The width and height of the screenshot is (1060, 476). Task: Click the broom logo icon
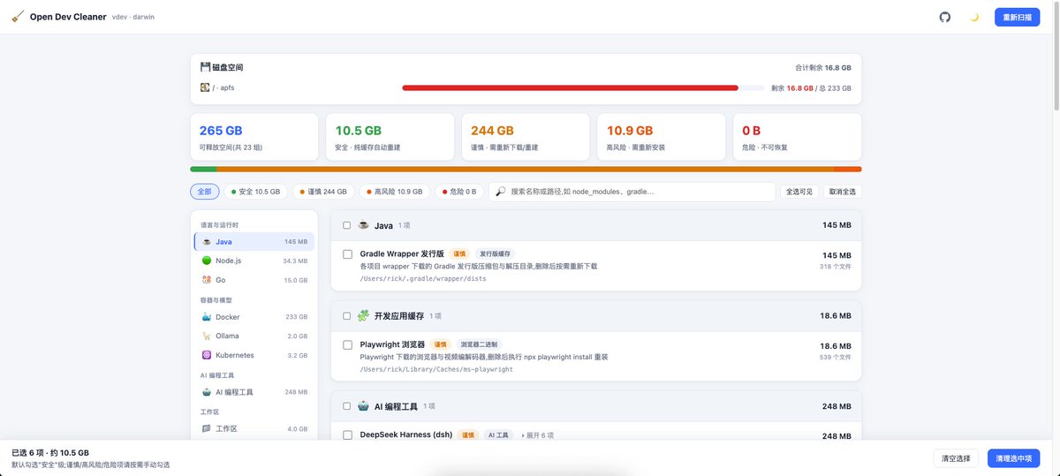coord(18,17)
